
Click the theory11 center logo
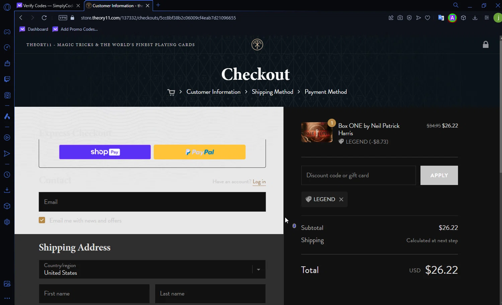click(x=257, y=45)
